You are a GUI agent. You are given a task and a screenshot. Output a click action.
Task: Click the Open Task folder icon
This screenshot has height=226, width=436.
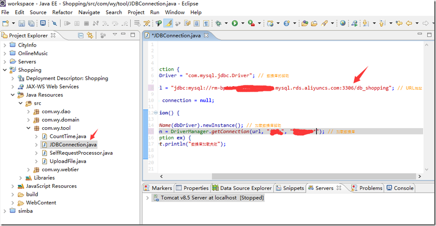(x=314, y=23)
